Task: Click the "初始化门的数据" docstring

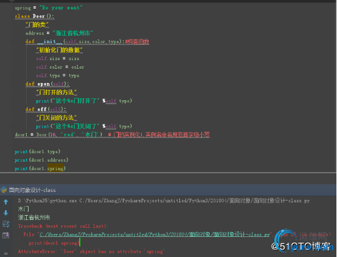Action: 60,50
